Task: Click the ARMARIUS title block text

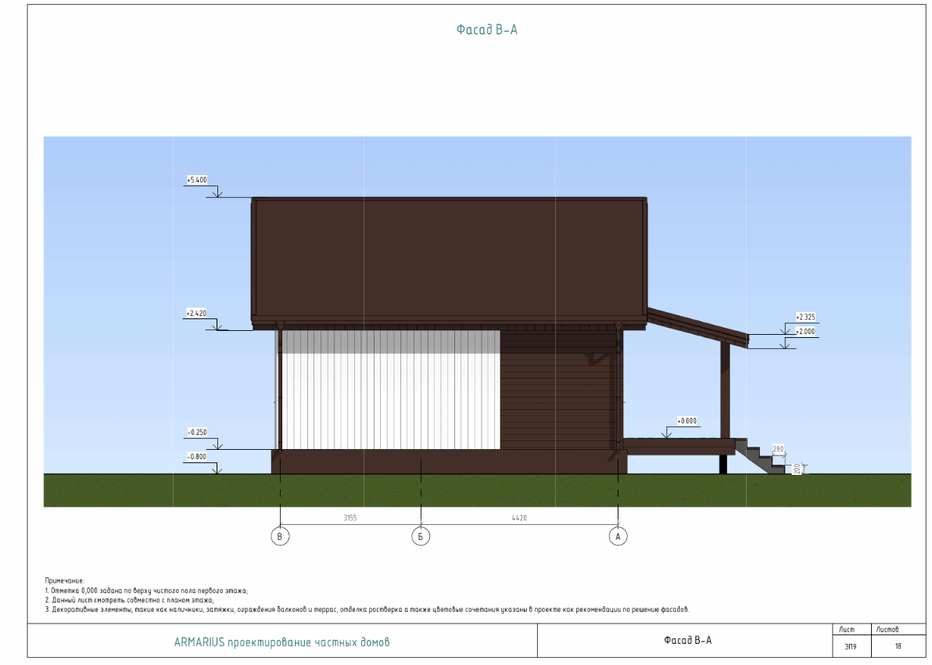Action: click(x=281, y=642)
